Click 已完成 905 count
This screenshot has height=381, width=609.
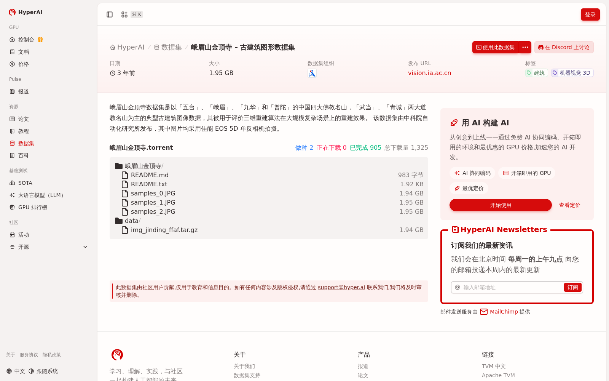(365, 147)
